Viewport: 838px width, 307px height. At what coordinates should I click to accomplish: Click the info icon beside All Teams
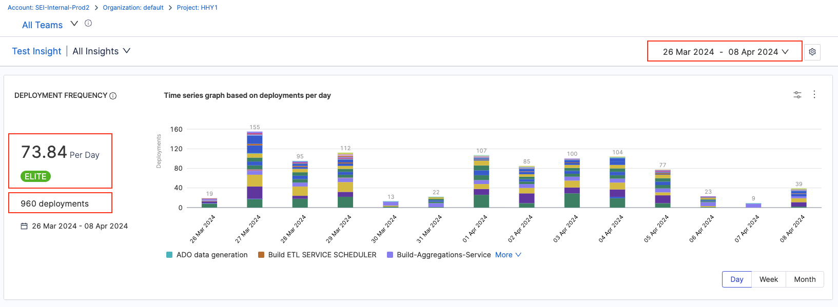pyautogui.click(x=88, y=24)
